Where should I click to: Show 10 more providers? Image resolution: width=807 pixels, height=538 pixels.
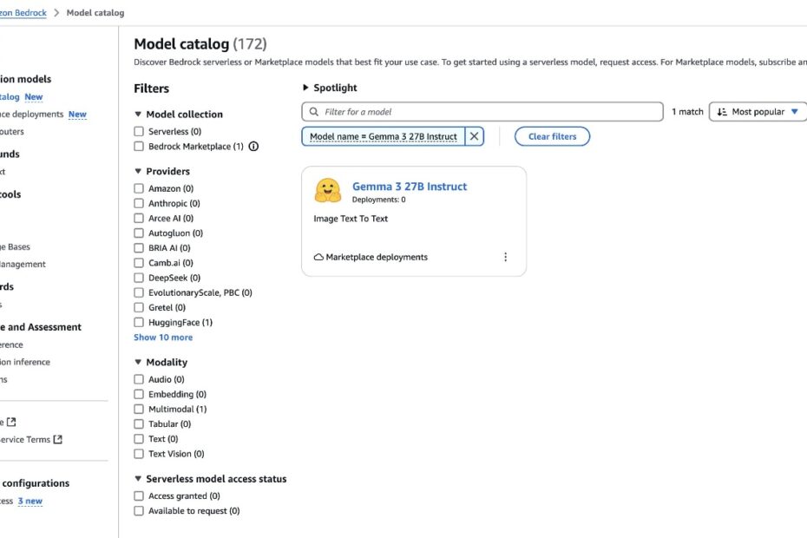point(163,338)
